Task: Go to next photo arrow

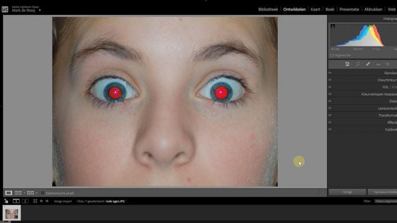Action: 47,201
